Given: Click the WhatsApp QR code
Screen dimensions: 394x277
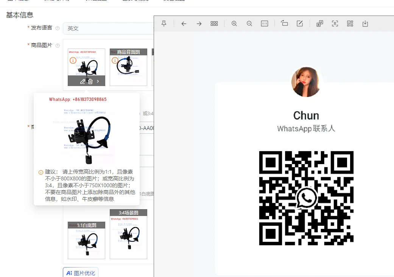Looking at the screenshot, I should coord(306,198).
